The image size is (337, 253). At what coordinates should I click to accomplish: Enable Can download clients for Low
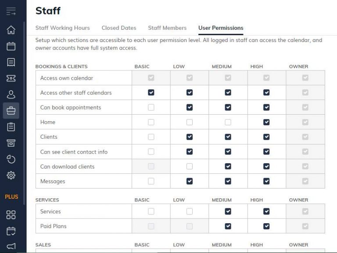(x=190, y=166)
